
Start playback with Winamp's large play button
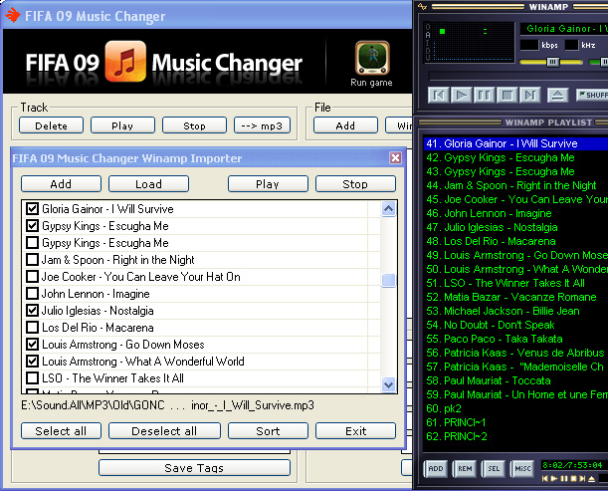pos(461,95)
